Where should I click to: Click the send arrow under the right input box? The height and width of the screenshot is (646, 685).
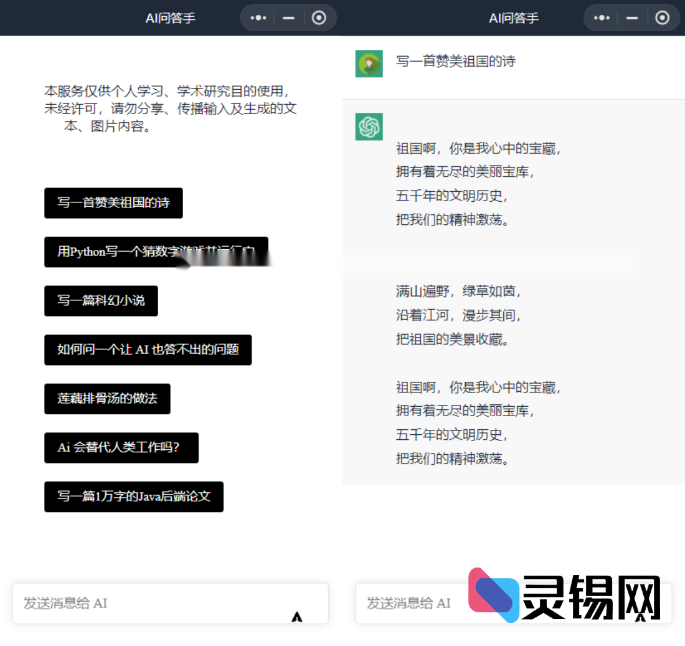click(641, 618)
